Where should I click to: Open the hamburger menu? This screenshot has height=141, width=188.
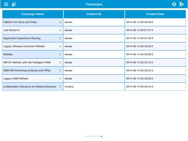(6, 4)
